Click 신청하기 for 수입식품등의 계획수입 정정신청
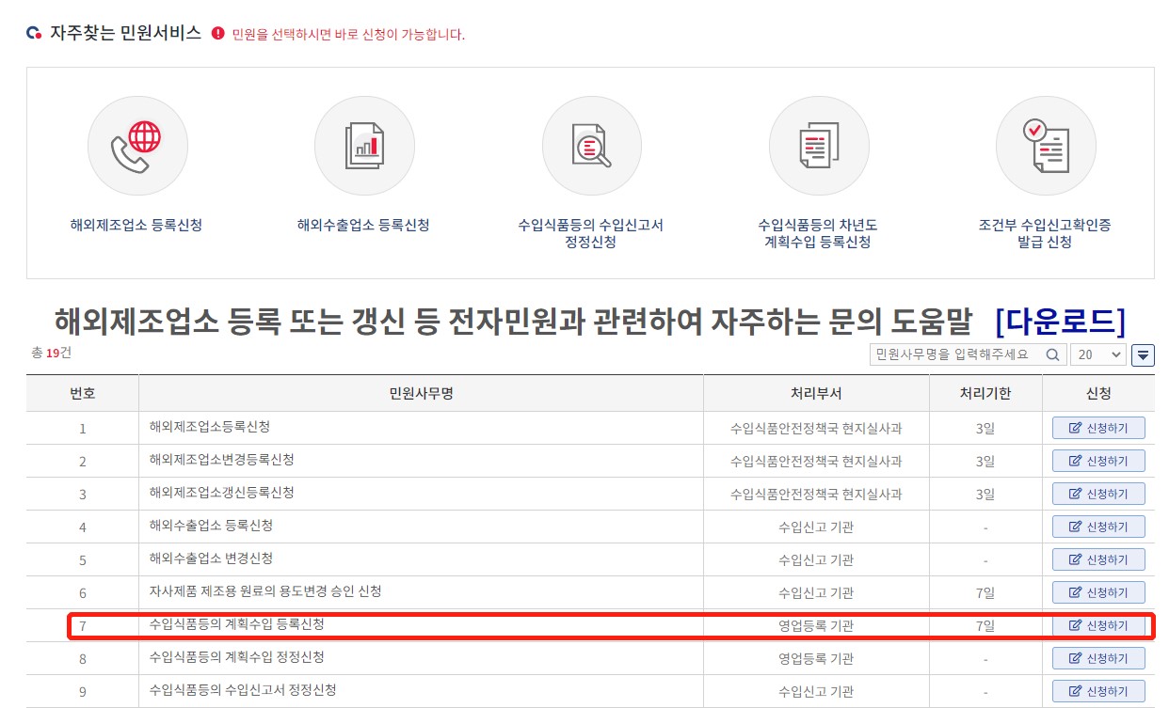Viewport: 1169px width, 708px height. 1098,659
